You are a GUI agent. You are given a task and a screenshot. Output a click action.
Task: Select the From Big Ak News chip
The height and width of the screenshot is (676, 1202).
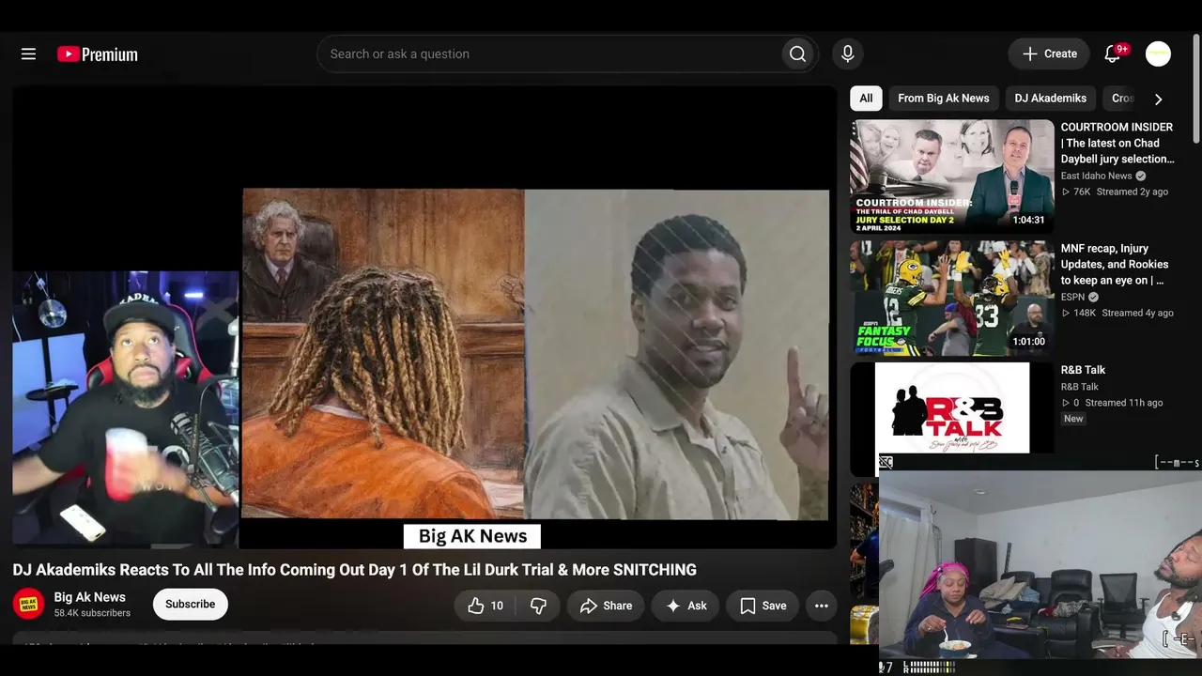point(943,98)
